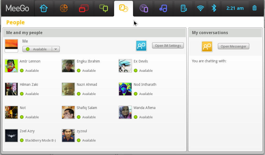Click the clock showing 2:21 am

tap(235, 8)
